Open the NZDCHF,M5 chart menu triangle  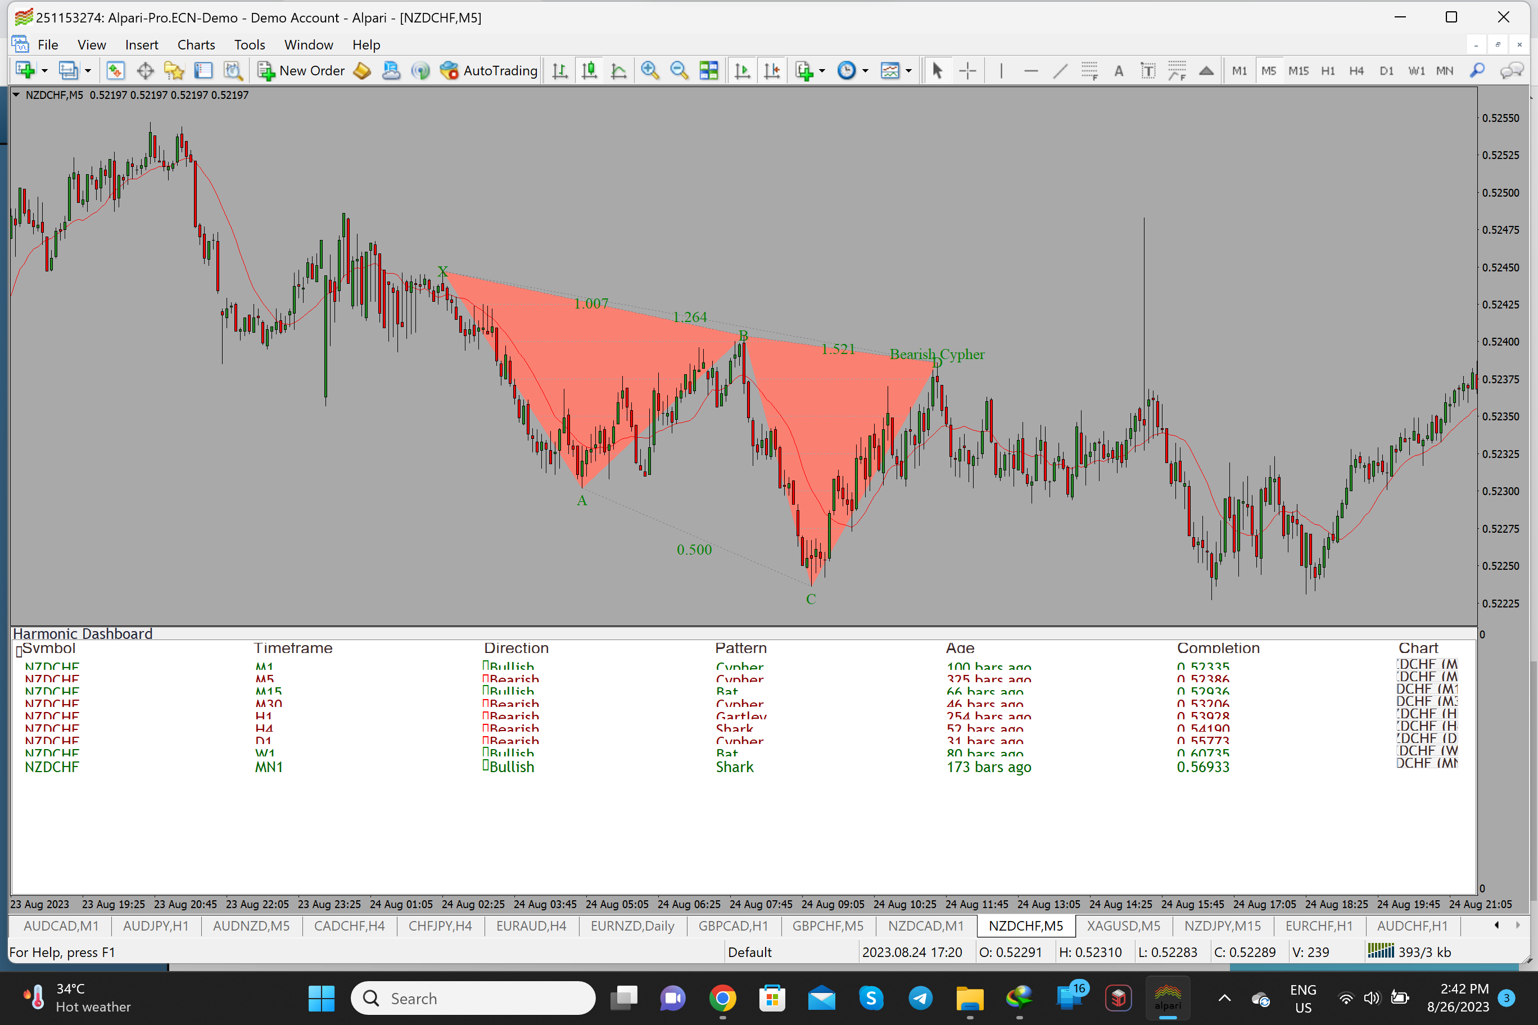(16, 95)
